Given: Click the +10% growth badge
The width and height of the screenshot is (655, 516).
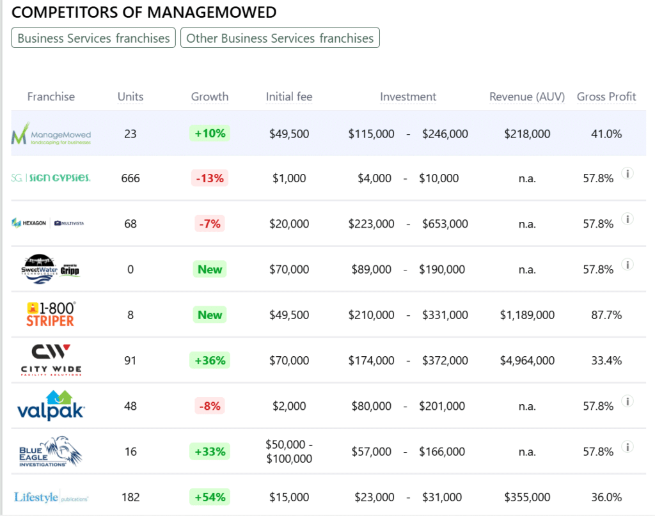Looking at the screenshot, I should (x=210, y=133).
